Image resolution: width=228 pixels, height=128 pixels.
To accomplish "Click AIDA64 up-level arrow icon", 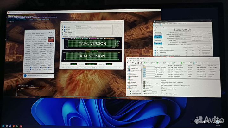I will 133,63.
